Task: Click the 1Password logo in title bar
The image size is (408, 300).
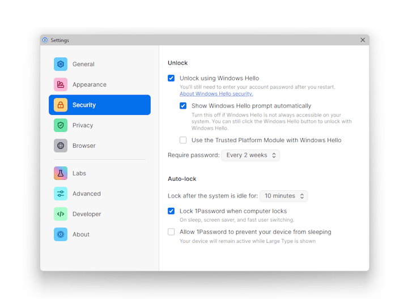Action: point(45,40)
